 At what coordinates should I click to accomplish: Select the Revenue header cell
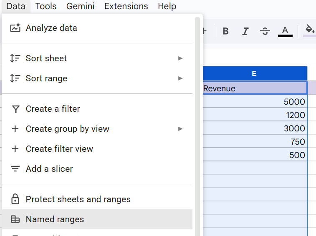[x=255, y=88]
